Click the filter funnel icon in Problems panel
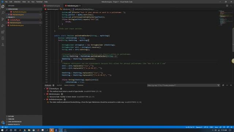 (218, 85)
